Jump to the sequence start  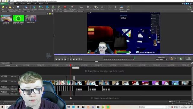tap(56, 59)
